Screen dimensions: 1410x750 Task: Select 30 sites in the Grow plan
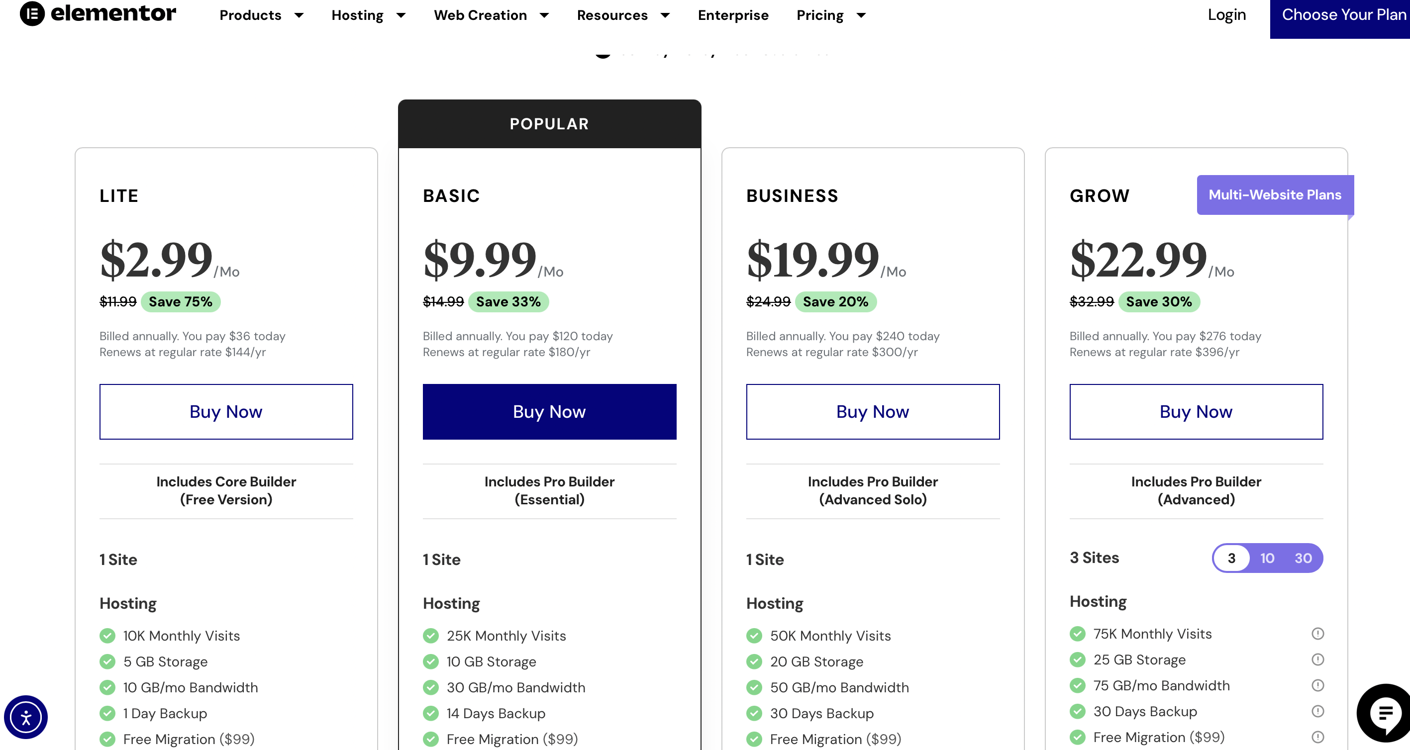(1303, 558)
